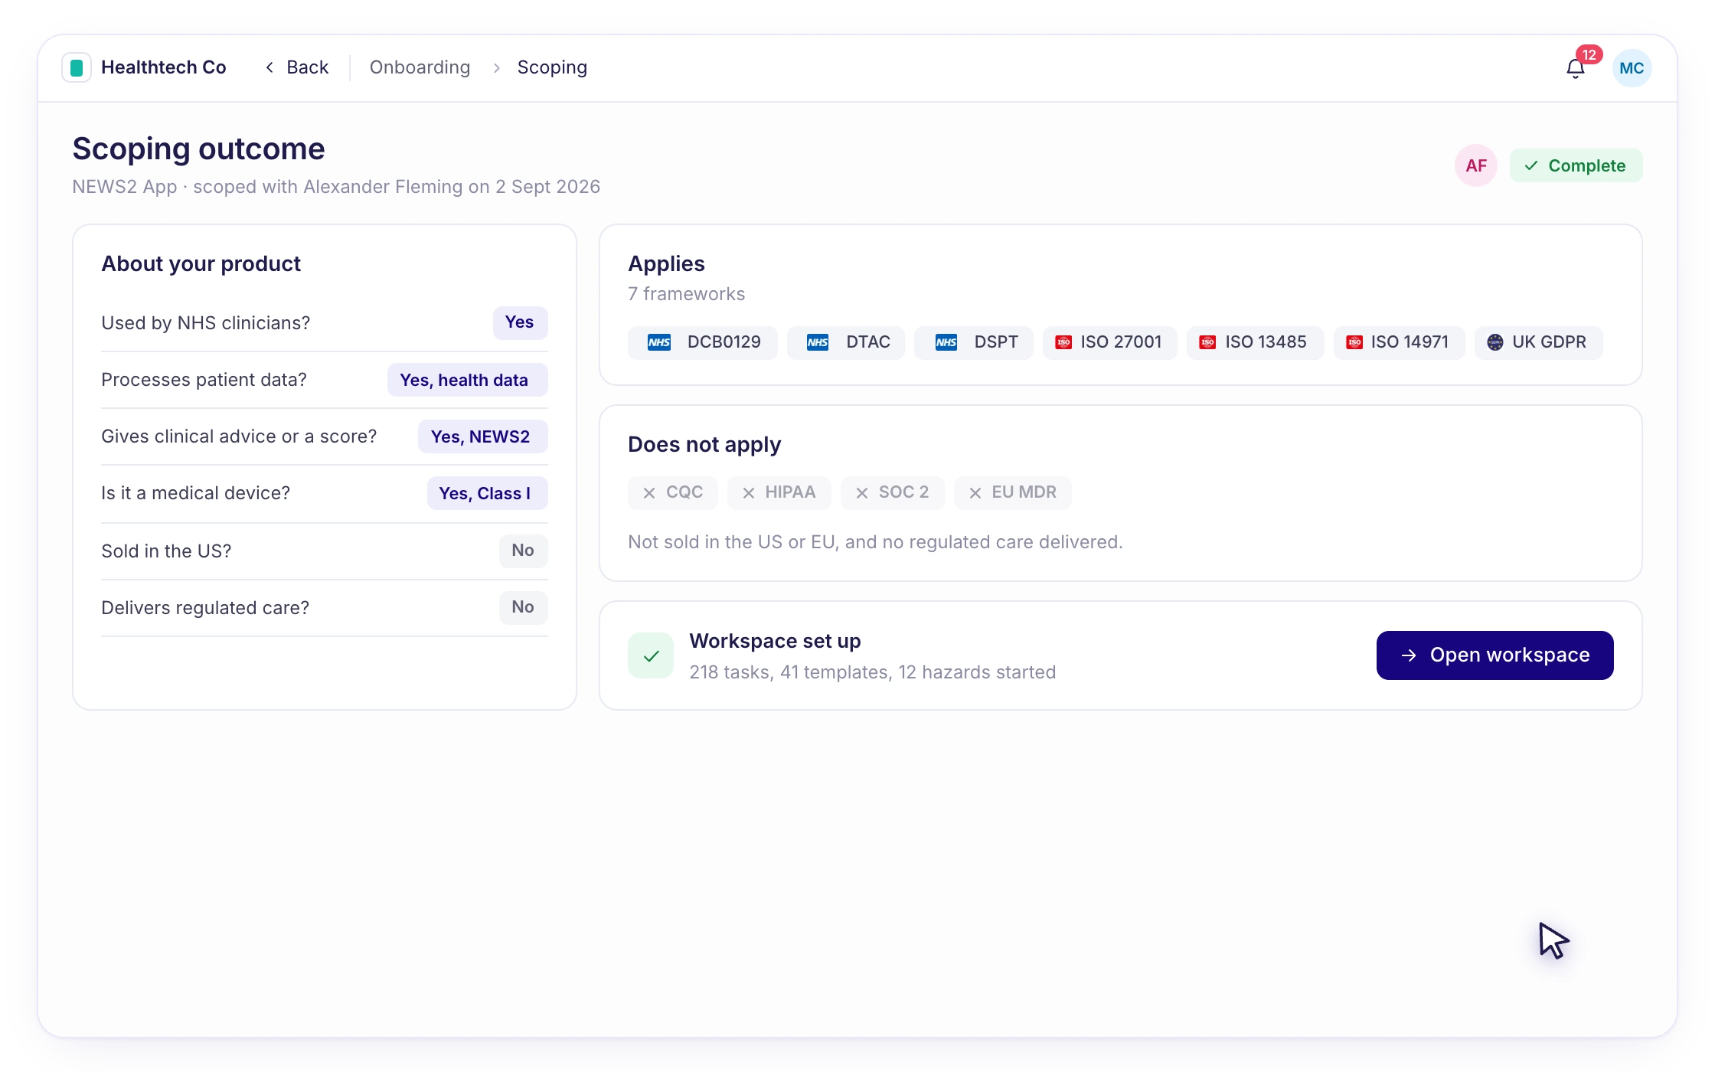Click the UK GDPR globe icon

(1494, 342)
